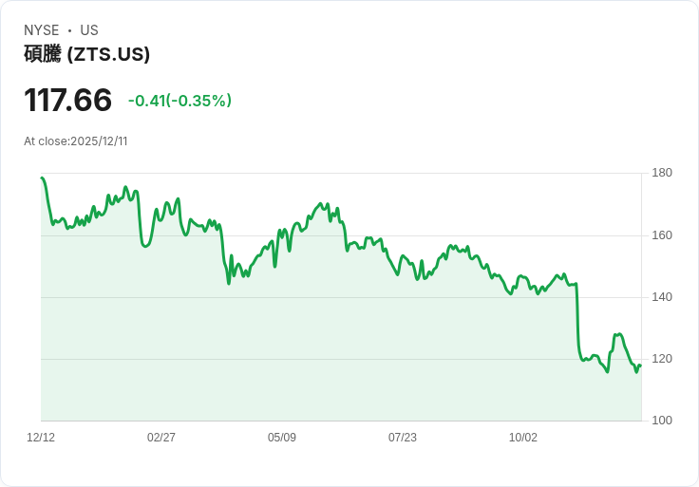
Task: Select the 12/12 date on the x-axis
Action: tap(41, 438)
